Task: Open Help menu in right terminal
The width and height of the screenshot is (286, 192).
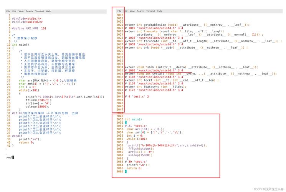Action: coord(160,11)
